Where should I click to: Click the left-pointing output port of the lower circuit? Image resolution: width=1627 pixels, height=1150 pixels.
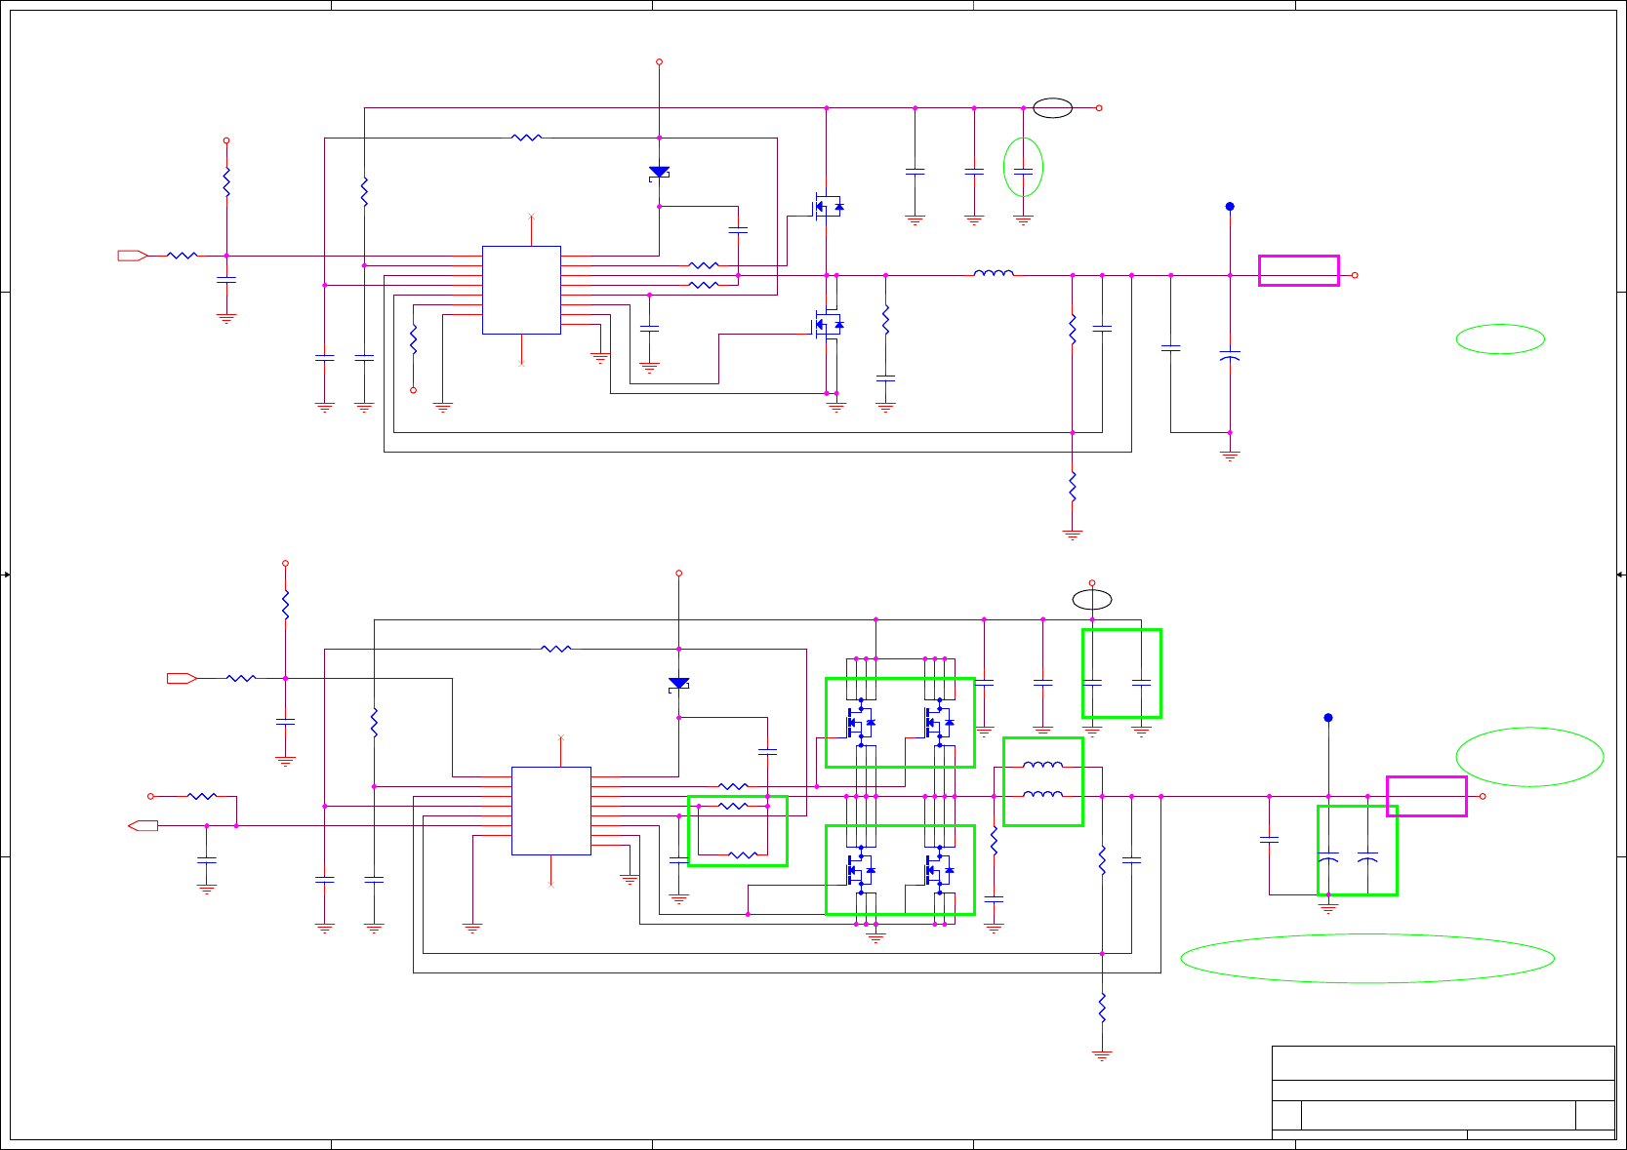click(142, 825)
